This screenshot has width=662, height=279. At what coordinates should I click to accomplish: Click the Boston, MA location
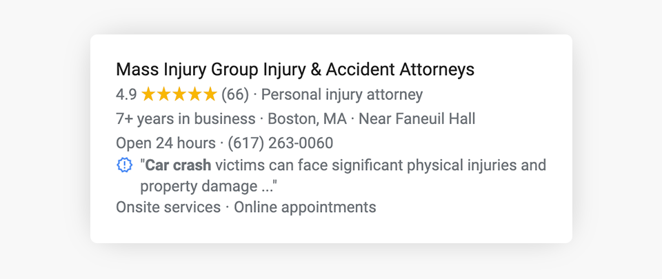tap(307, 118)
